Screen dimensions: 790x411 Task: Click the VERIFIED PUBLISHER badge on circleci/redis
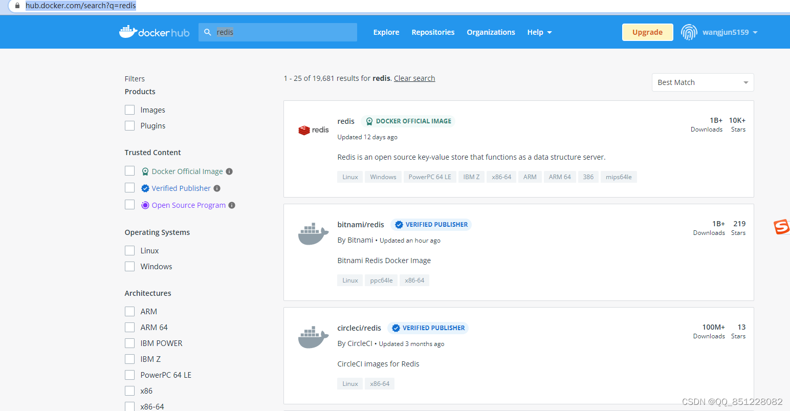[428, 328]
